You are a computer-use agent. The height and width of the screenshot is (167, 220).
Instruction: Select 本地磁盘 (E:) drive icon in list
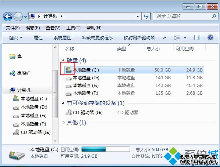click(x=69, y=86)
